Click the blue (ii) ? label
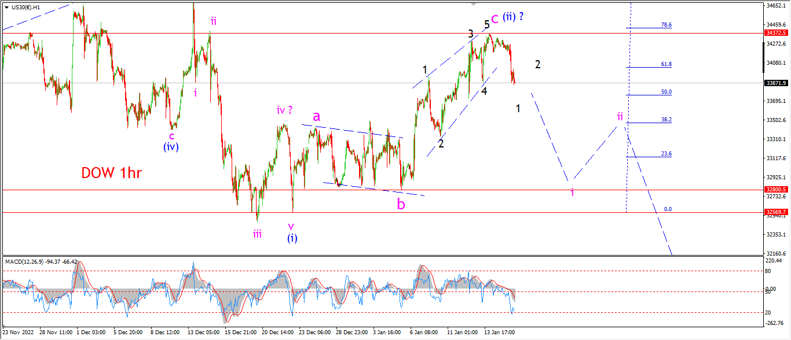791x340 pixels. tap(513, 17)
